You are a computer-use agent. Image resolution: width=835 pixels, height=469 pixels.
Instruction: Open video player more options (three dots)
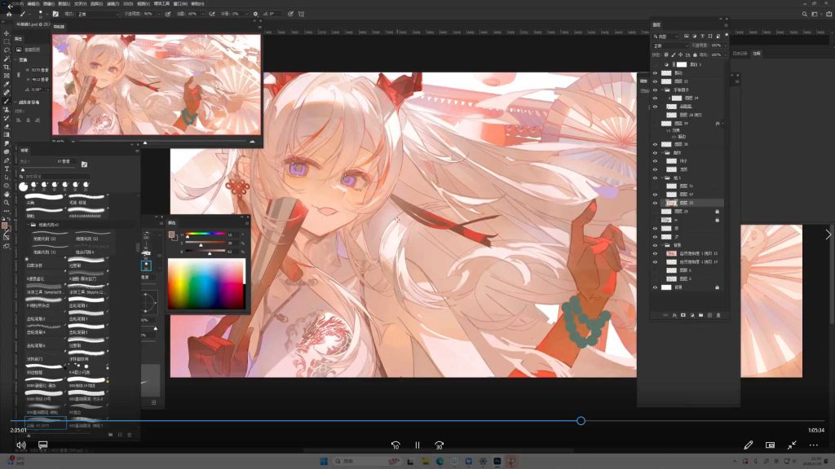tap(813, 445)
